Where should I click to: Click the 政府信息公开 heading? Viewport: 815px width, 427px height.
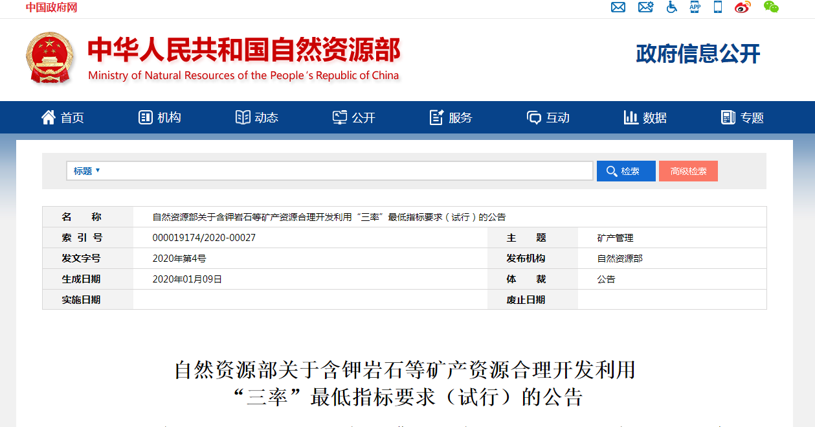click(697, 54)
